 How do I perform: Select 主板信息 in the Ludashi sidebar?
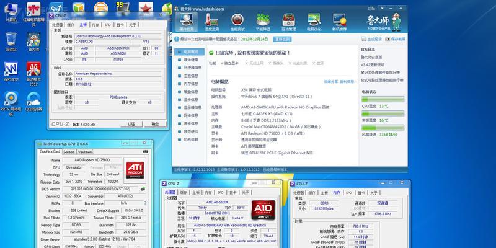pyautogui.click(x=188, y=76)
